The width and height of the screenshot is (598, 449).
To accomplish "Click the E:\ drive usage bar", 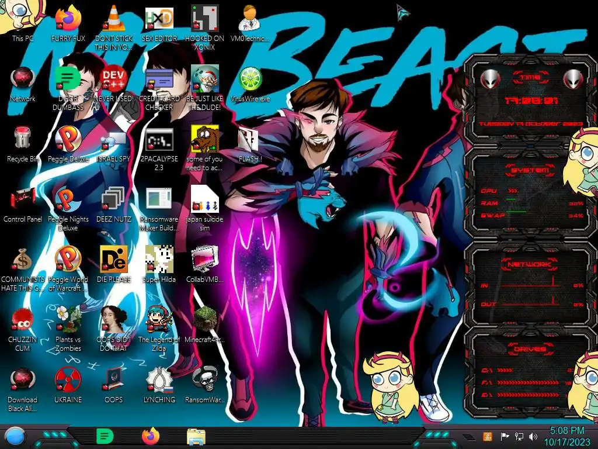I will pyautogui.click(x=528, y=395).
